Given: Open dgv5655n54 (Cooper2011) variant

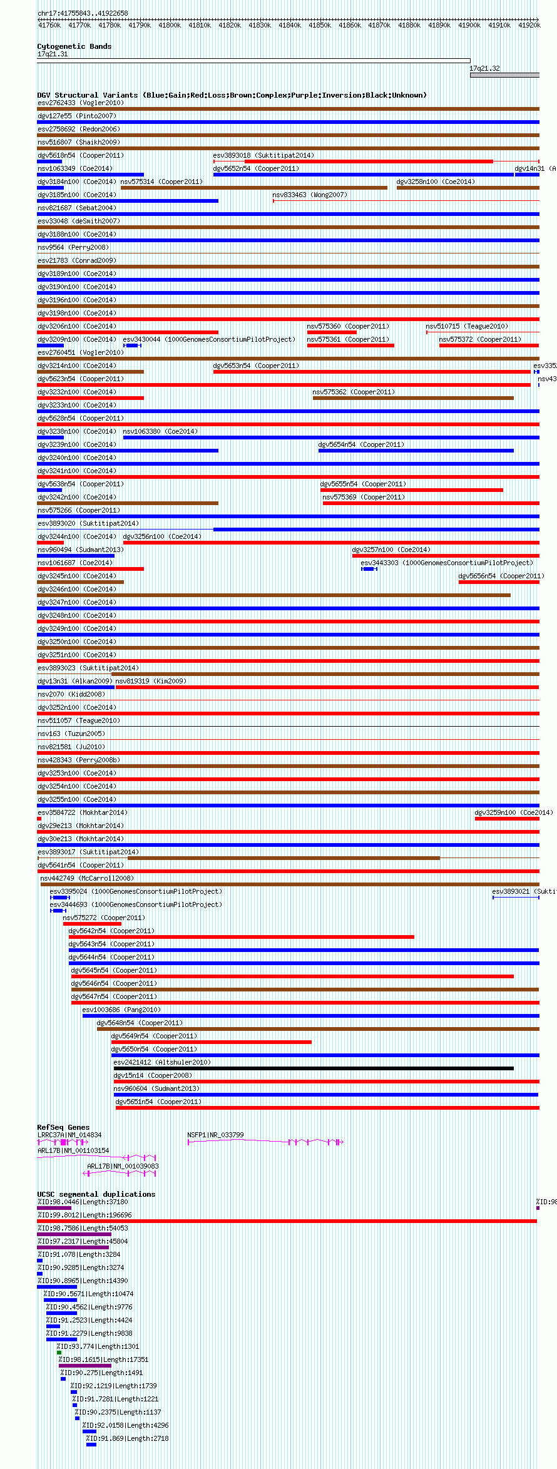Looking at the screenshot, I should click(363, 484).
